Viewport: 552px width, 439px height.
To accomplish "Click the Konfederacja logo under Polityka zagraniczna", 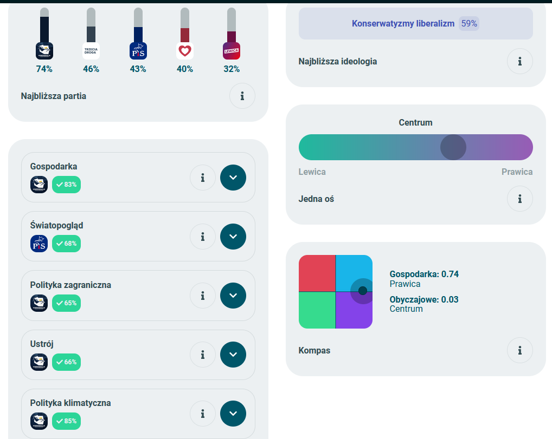I will (x=39, y=303).
